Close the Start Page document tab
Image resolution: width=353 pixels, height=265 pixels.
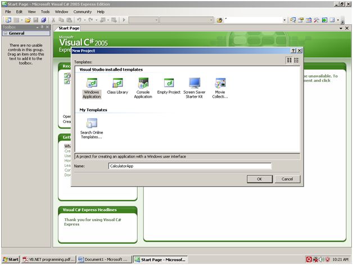click(x=347, y=28)
